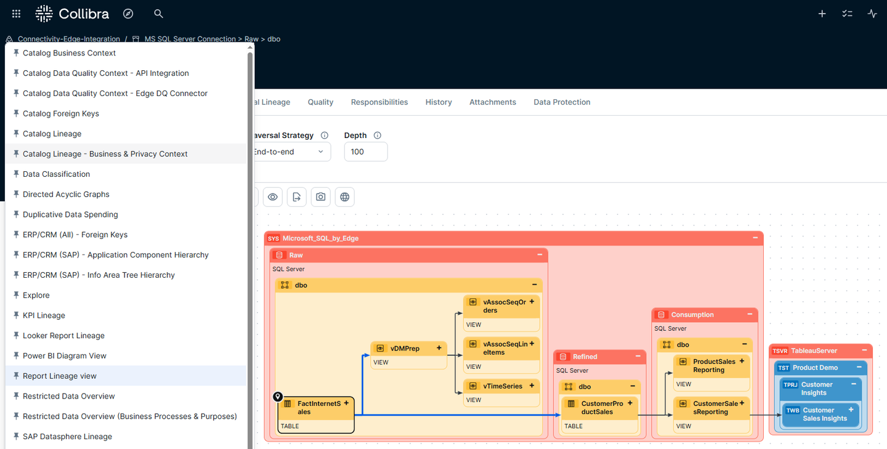Open the export lineage icon
Screen dimensions: 887x449
click(x=296, y=196)
